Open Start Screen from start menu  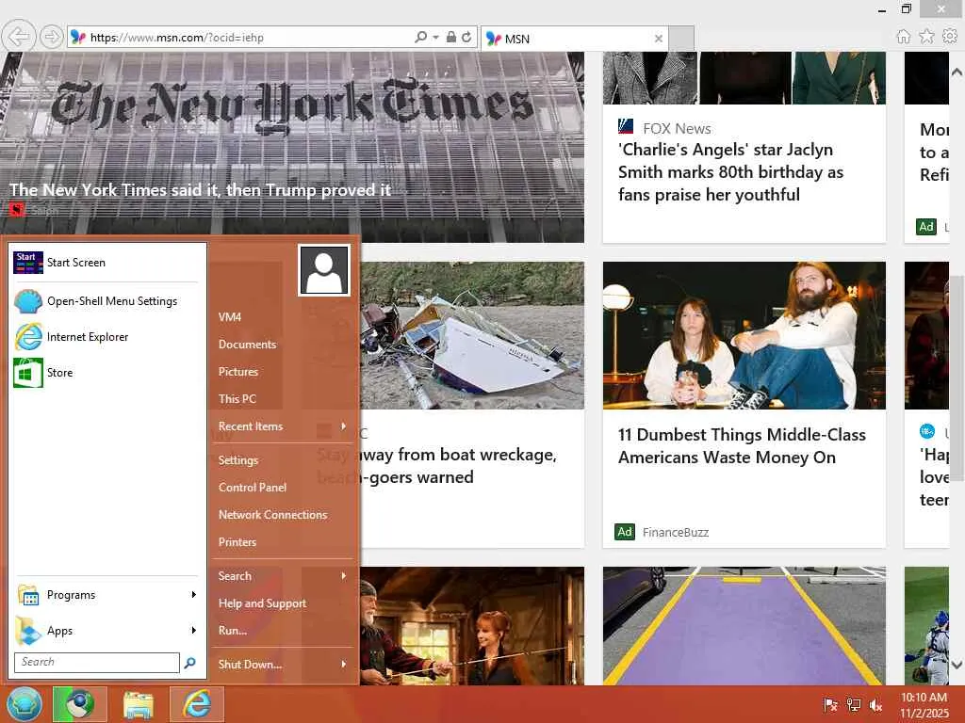pos(106,263)
